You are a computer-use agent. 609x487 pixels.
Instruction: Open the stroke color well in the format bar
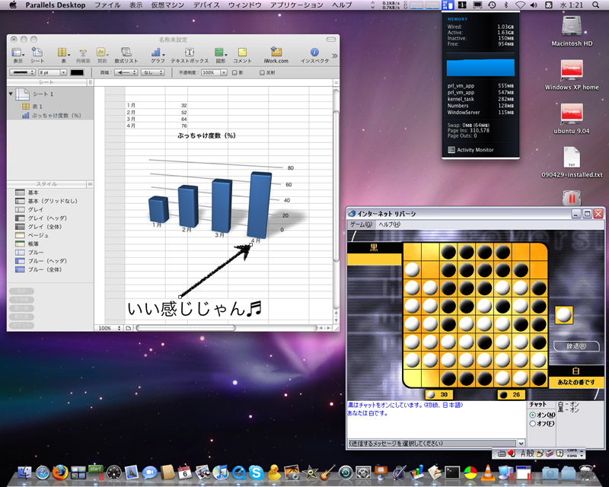pyautogui.click(x=76, y=72)
